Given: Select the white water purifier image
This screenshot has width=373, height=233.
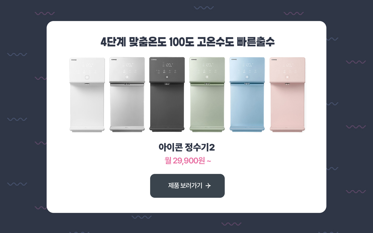Looking at the screenshot, I should click(x=87, y=95).
